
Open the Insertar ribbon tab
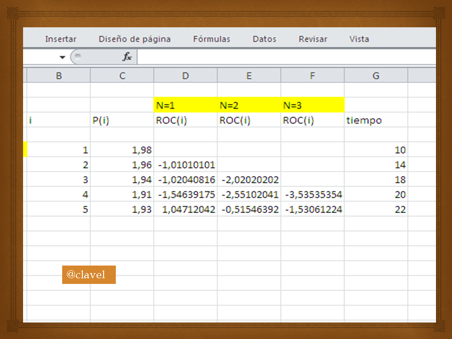[x=61, y=39]
